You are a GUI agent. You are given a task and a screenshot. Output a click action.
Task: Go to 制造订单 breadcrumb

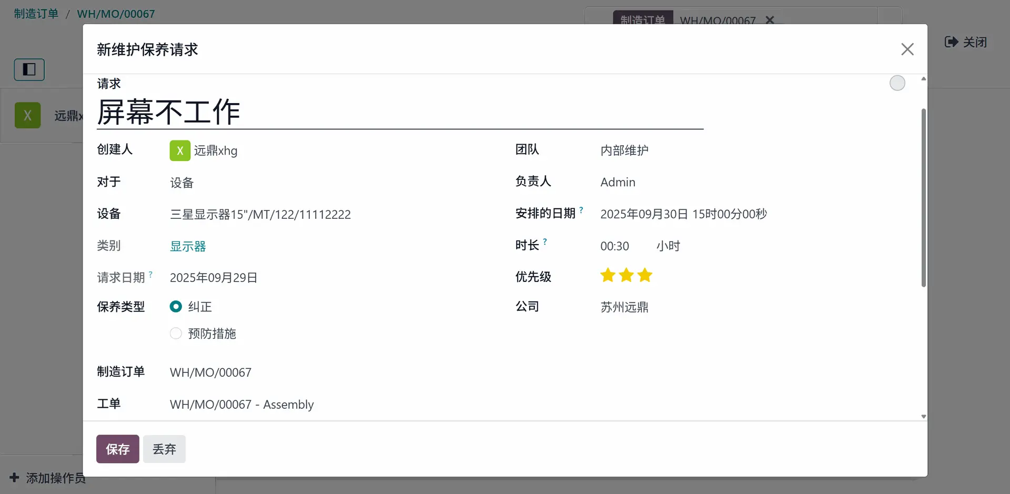(36, 14)
